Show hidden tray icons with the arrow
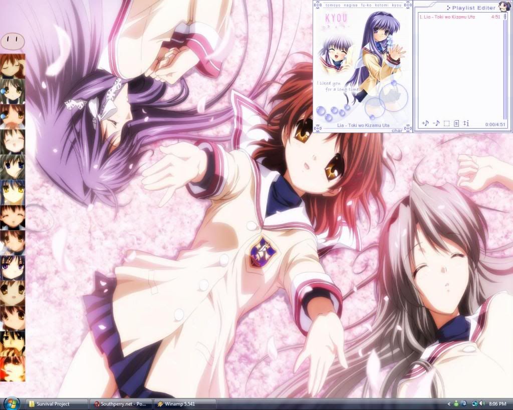513x410 pixels. [449, 404]
